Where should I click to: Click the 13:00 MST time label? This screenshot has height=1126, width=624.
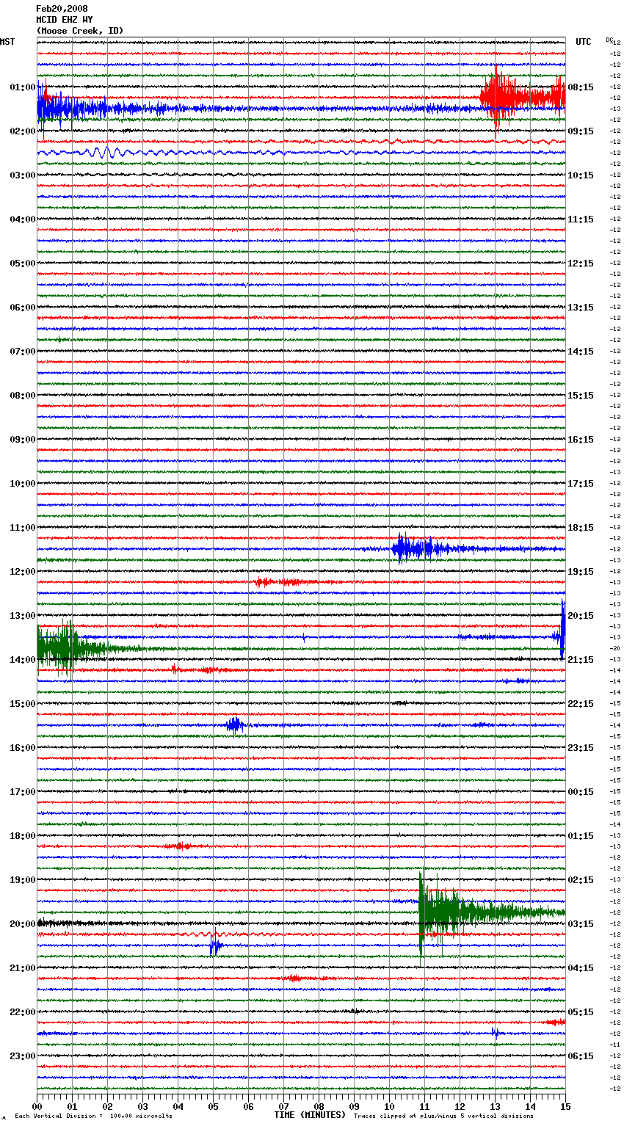click(22, 616)
